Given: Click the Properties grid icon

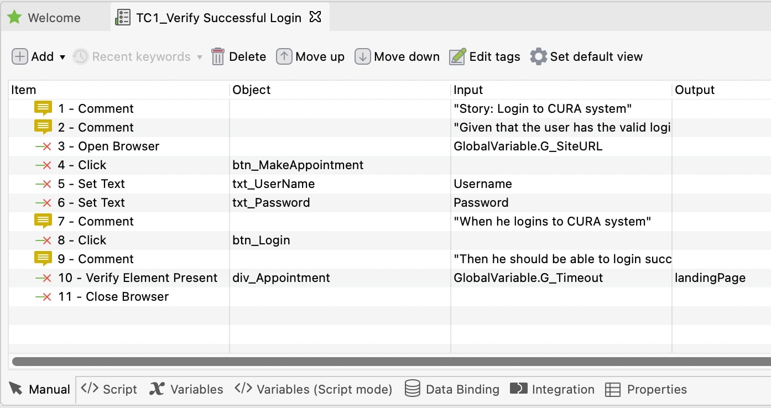Looking at the screenshot, I should pyautogui.click(x=613, y=389).
